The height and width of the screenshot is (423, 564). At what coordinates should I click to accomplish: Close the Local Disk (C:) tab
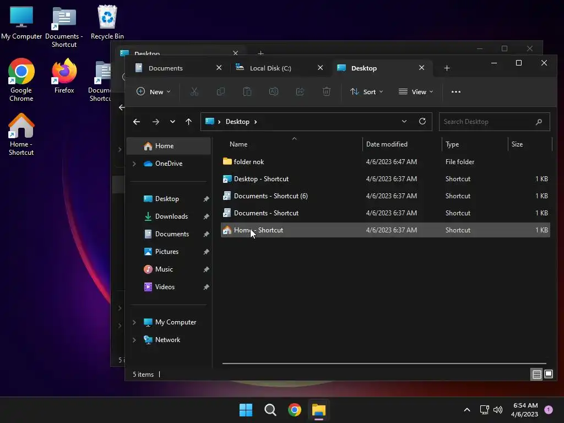coord(320,68)
